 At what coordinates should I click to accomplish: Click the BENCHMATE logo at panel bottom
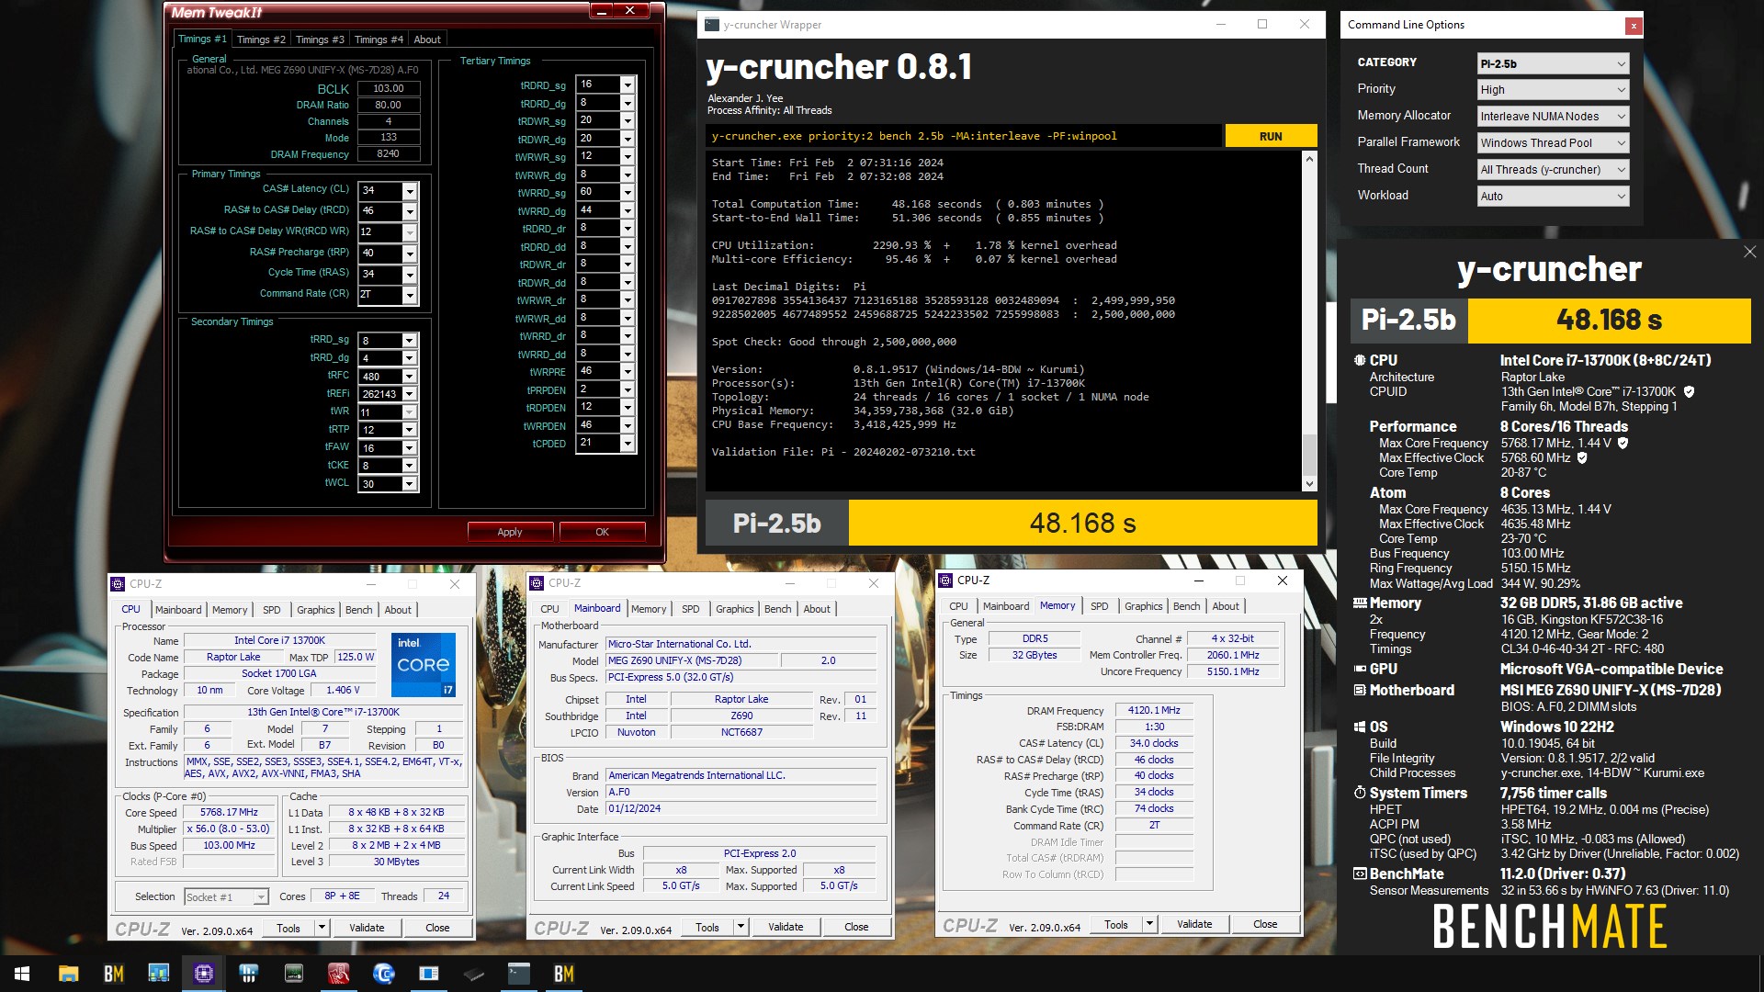click(x=1549, y=926)
